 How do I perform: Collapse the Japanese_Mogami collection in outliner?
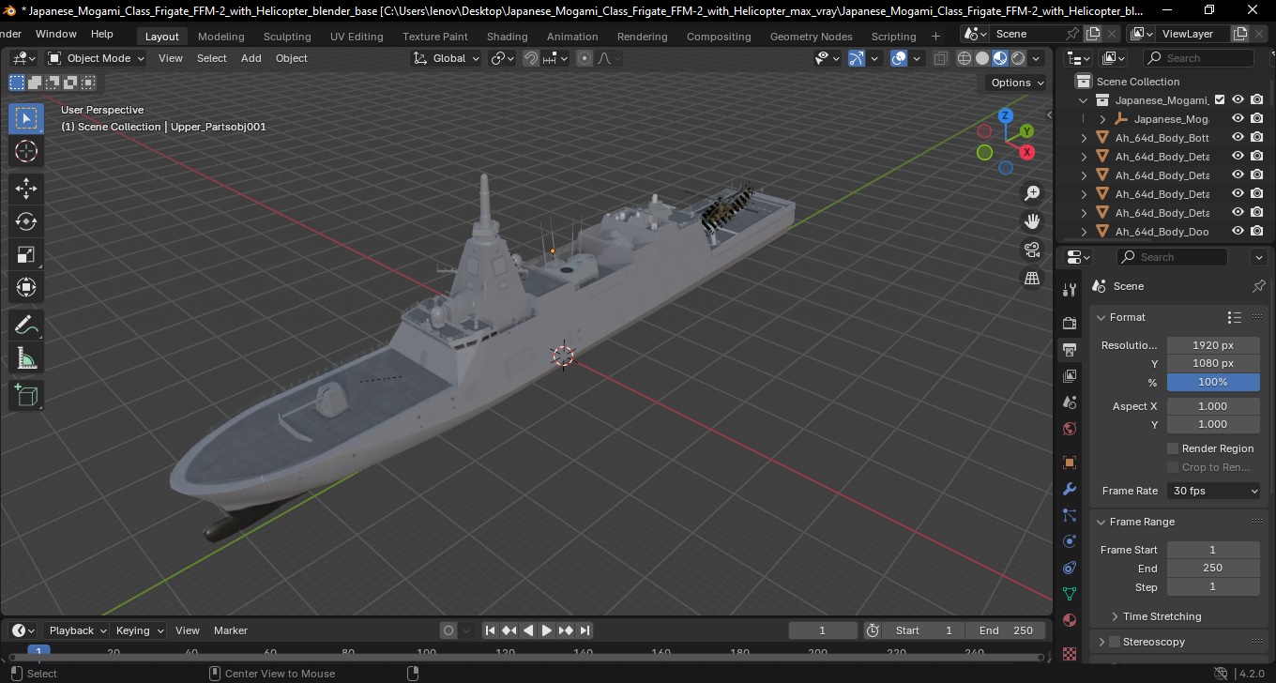pyautogui.click(x=1085, y=99)
